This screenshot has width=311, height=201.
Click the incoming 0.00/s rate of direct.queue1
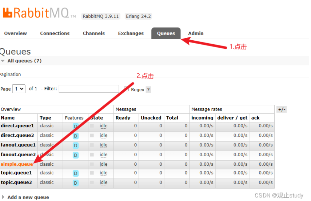(x=206, y=126)
